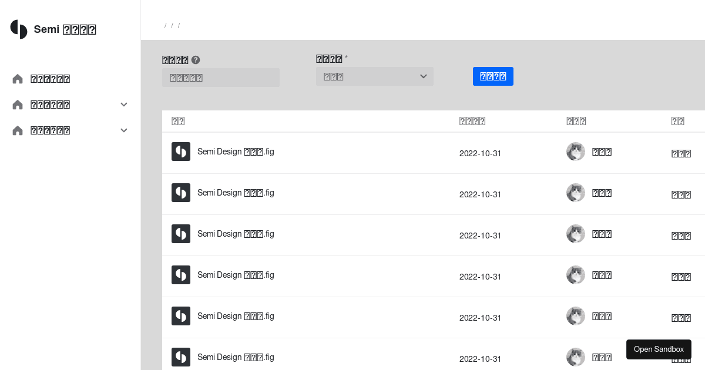
Task: Focus the text input field in the filter form
Action: coord(221,78)
